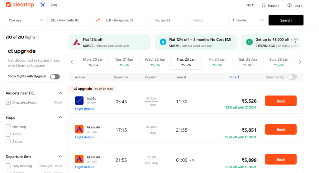Check the Non-stop filter checkbox
The height and width of the screenshot is (173, 319).
pyautogui.click(x=8, y=127)
